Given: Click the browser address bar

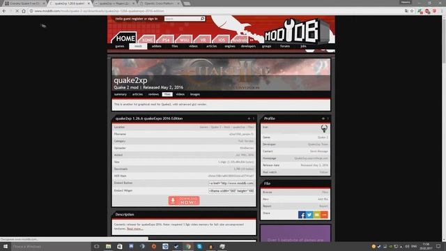Looking at the screenshot, I should click(x=216, y=11).
